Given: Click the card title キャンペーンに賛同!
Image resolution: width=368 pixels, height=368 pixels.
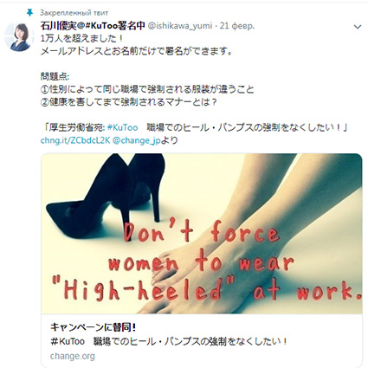Looking at the screenshot, I should click(x=93, y=327).
